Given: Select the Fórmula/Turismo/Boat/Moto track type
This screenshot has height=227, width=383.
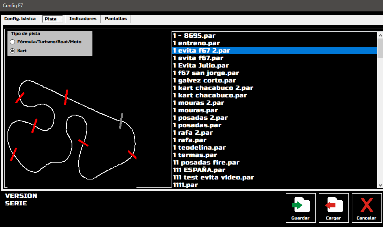Looking at the screenshot, I should 13,42.
